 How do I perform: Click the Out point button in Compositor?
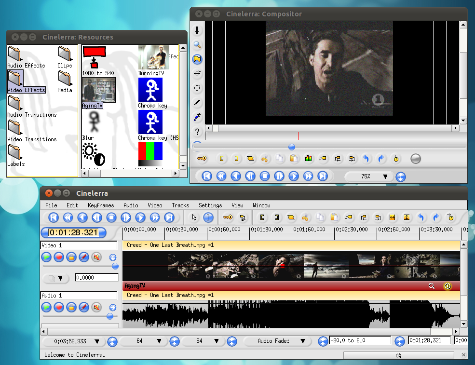[x=236, y=159]
